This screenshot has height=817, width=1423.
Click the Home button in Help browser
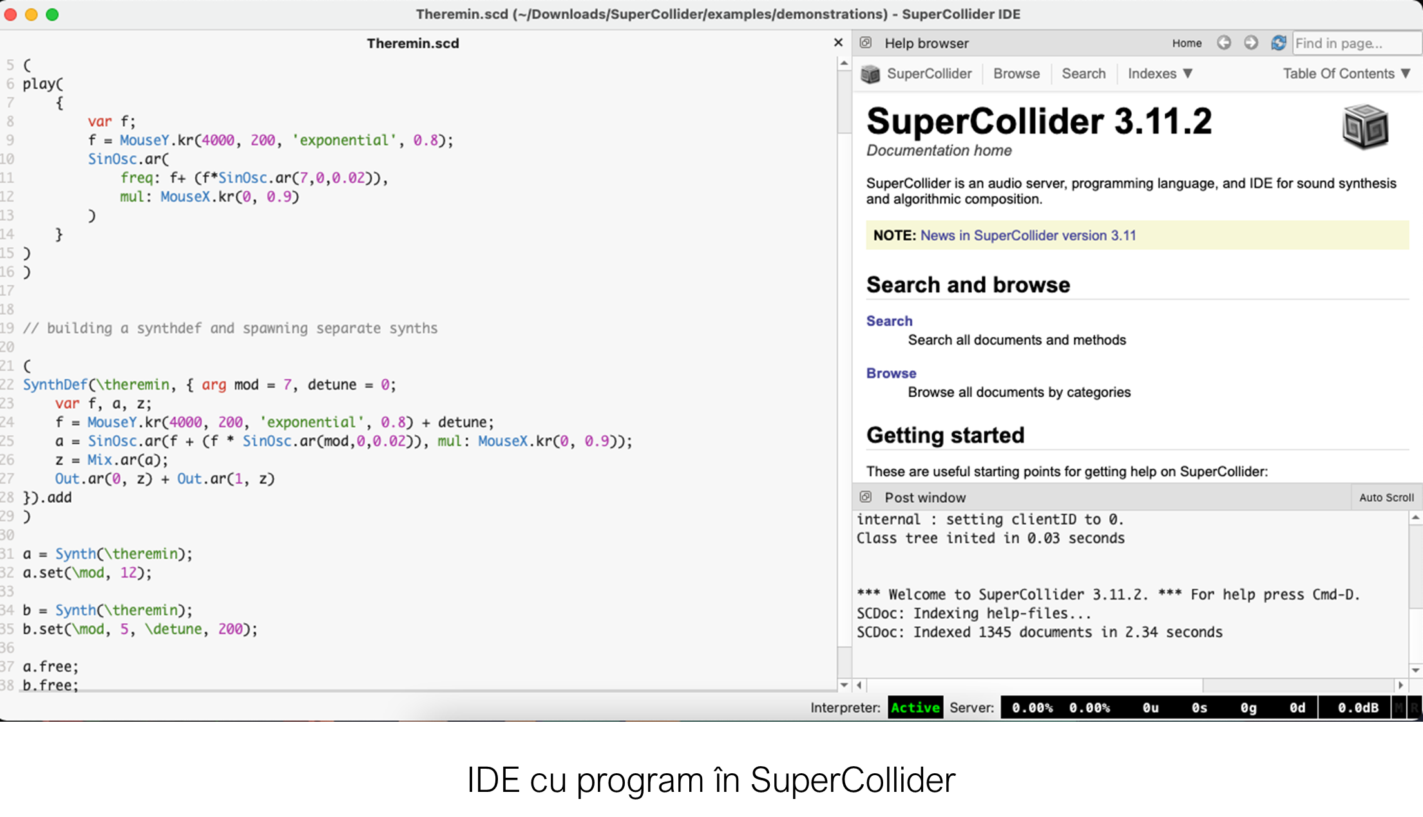click(1187, 43)
